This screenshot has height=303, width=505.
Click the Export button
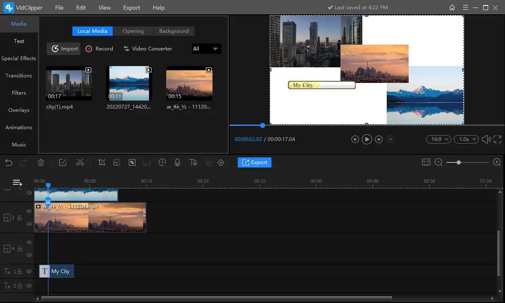(x=254, y=162)
